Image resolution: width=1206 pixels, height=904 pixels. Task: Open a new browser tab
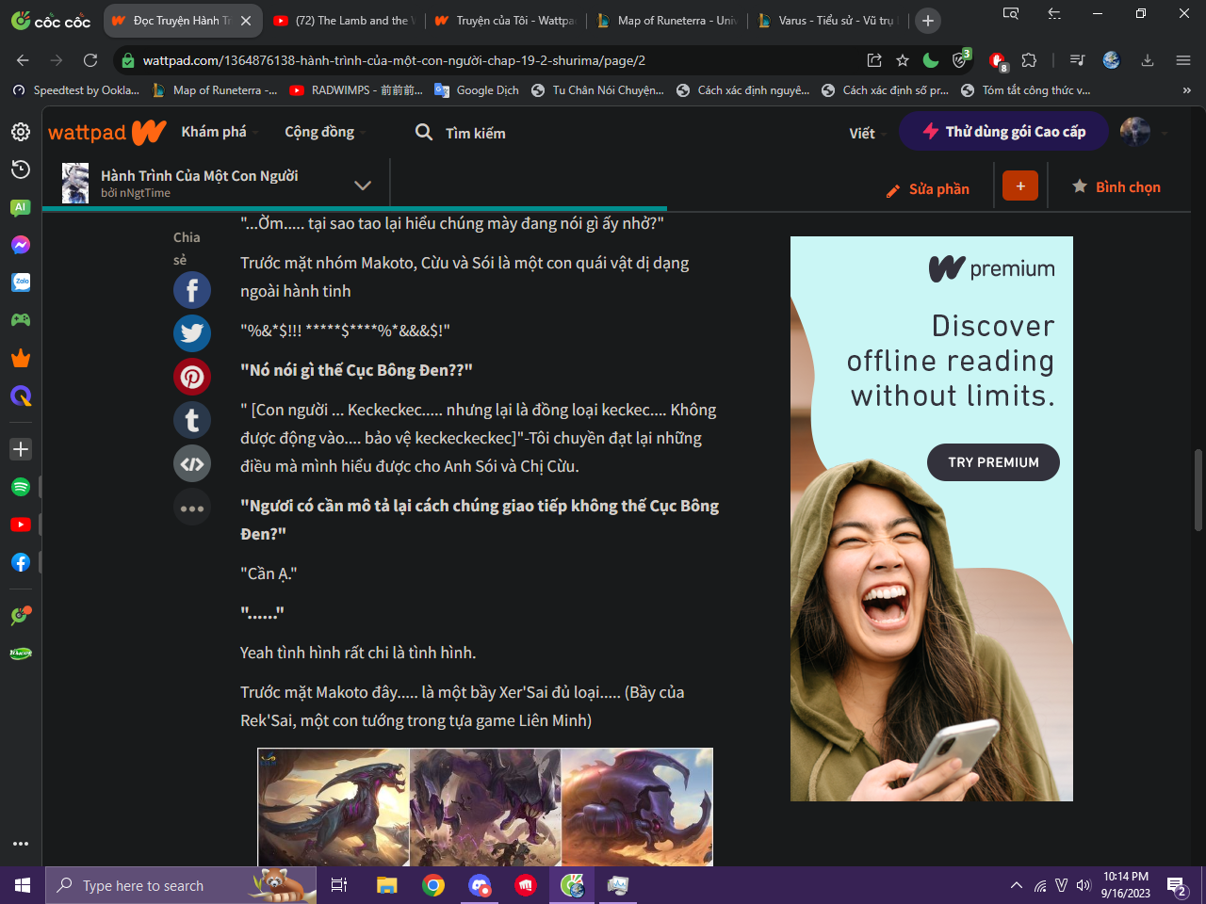point(928,20)
